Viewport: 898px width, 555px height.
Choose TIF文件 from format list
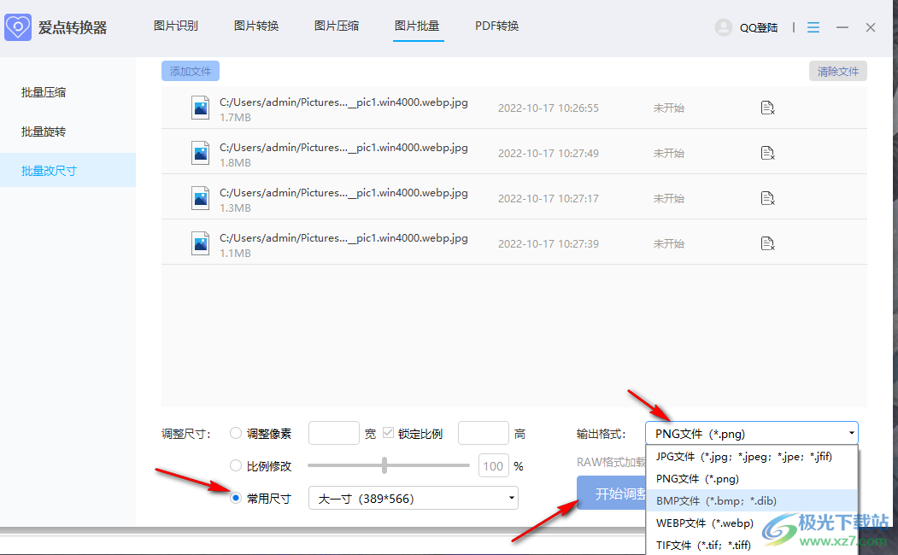(x=751, y=546)
